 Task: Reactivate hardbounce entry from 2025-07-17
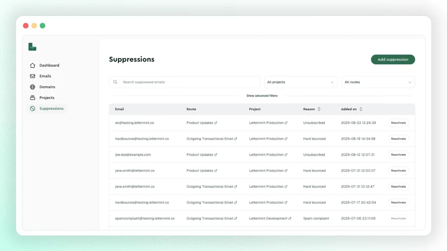click(x=398, y=203)
